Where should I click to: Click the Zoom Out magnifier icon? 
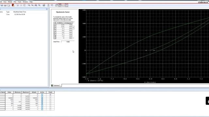[32, 5]
